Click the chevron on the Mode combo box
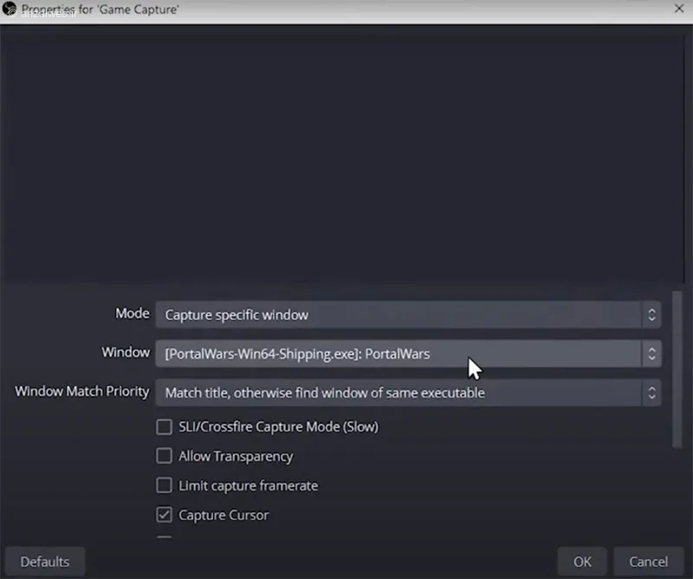The width and height of the screenshot is (693, 579). [652, 315]
